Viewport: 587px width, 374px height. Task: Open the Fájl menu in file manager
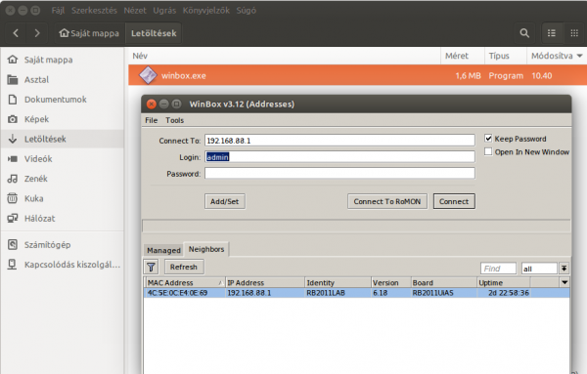coord(58,11)
